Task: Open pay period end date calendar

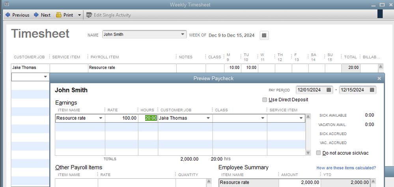Action: coord(372,90)
